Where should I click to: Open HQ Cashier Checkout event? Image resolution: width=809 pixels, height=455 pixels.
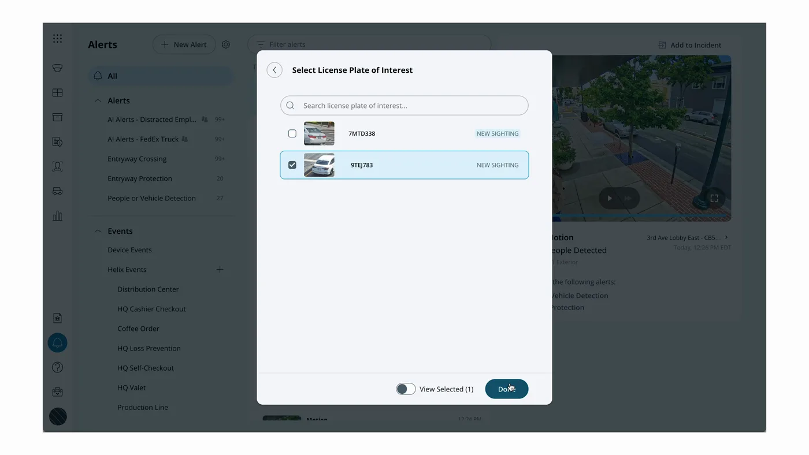[x=151, y=309]
